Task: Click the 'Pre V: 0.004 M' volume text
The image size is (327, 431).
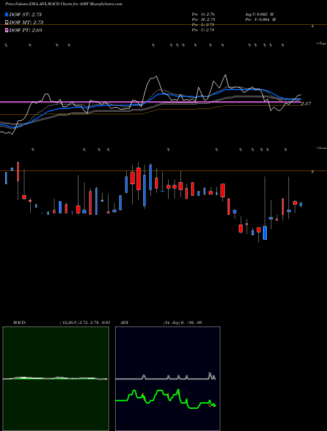Action: tap(260, 20)
